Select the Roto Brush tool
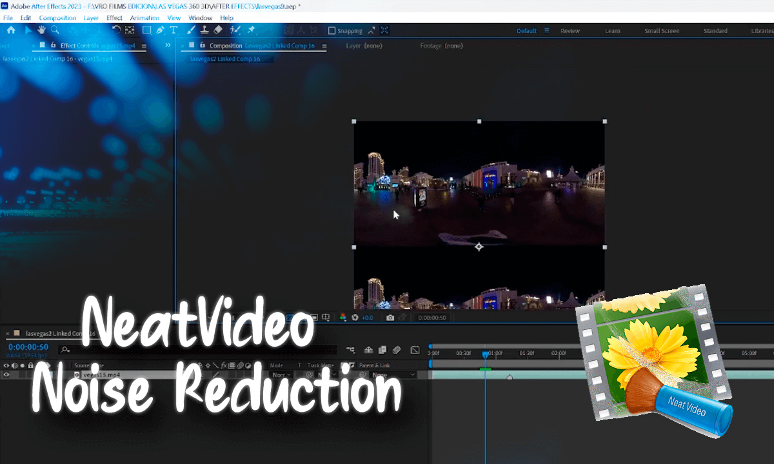 point(235,30)
